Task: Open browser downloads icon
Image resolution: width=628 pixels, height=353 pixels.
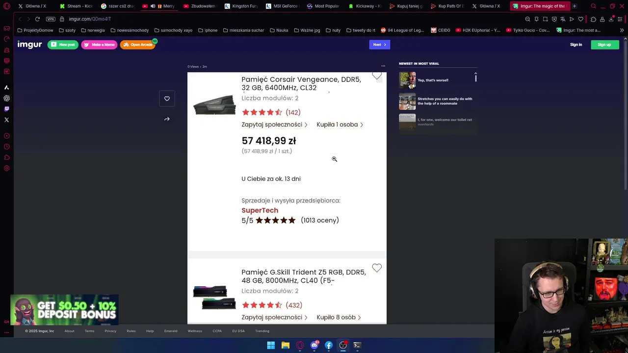Action: [x=611, y=19]
